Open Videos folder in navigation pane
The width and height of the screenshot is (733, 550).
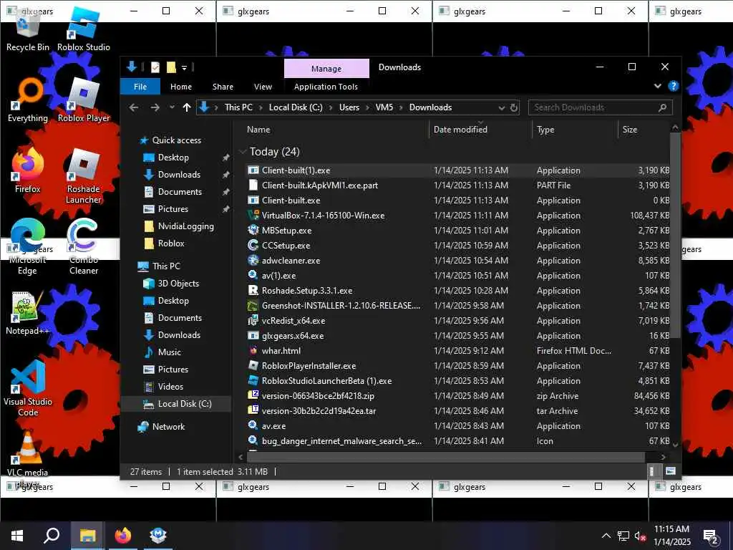tap(164, 387)
